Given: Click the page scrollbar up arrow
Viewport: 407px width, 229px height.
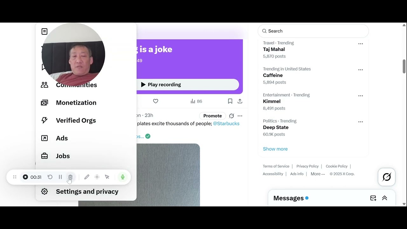Looking at the screenshot, I should click(404, 25).
